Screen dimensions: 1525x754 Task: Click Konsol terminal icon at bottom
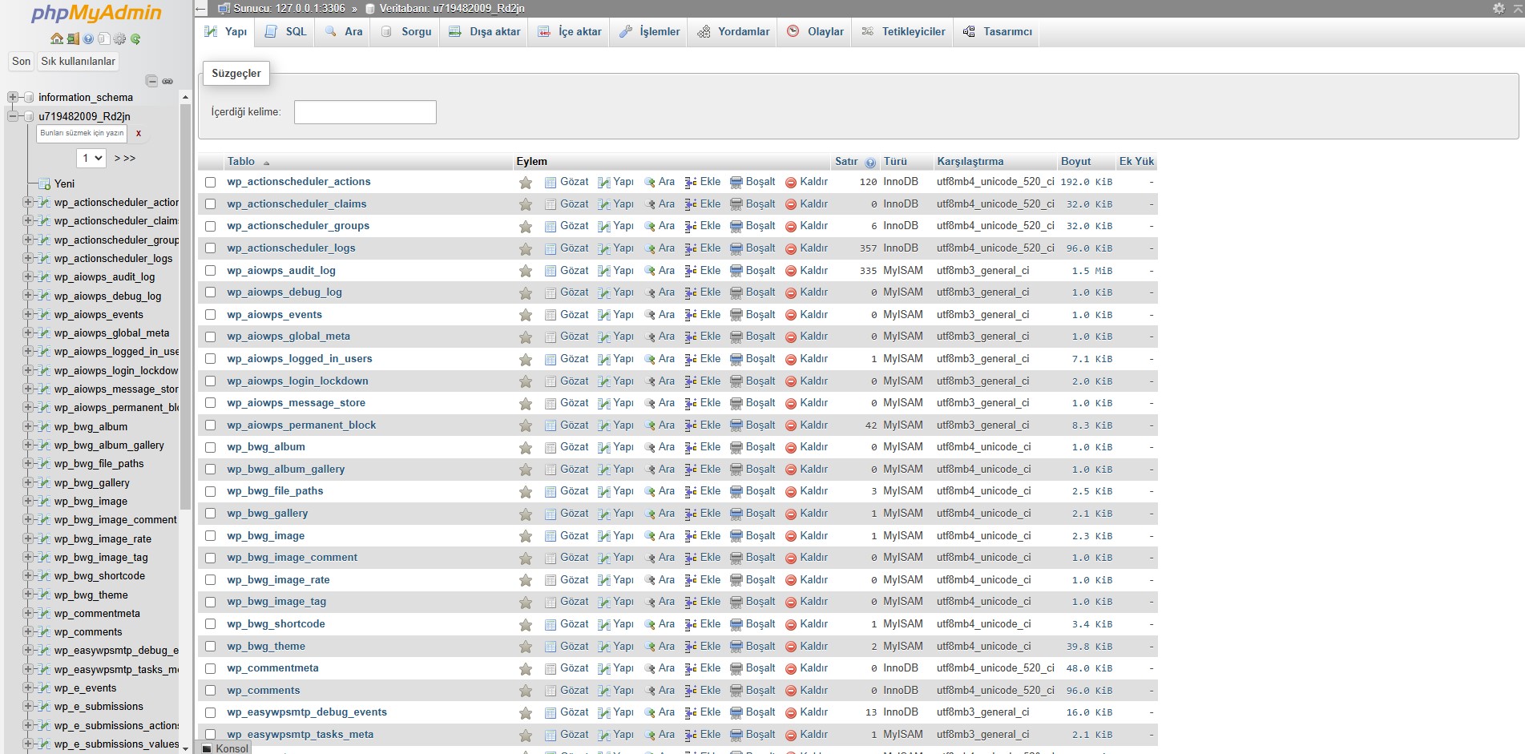coord(207,748)
